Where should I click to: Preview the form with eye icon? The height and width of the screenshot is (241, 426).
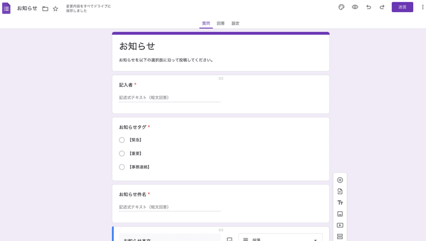coord(355,7)
